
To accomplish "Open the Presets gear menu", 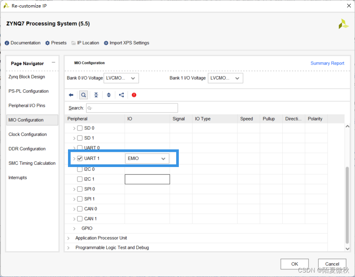I will pos(56,43).
